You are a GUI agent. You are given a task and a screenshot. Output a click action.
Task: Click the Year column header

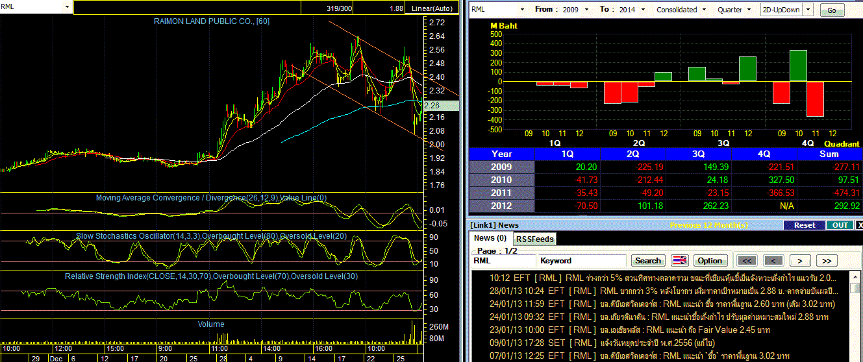tap(502, 154)
